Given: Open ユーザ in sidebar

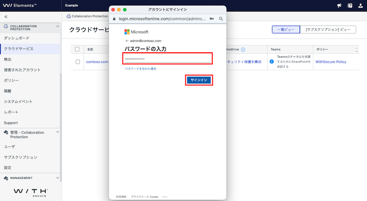Looking at the screenshot, I should pos(30,147).
